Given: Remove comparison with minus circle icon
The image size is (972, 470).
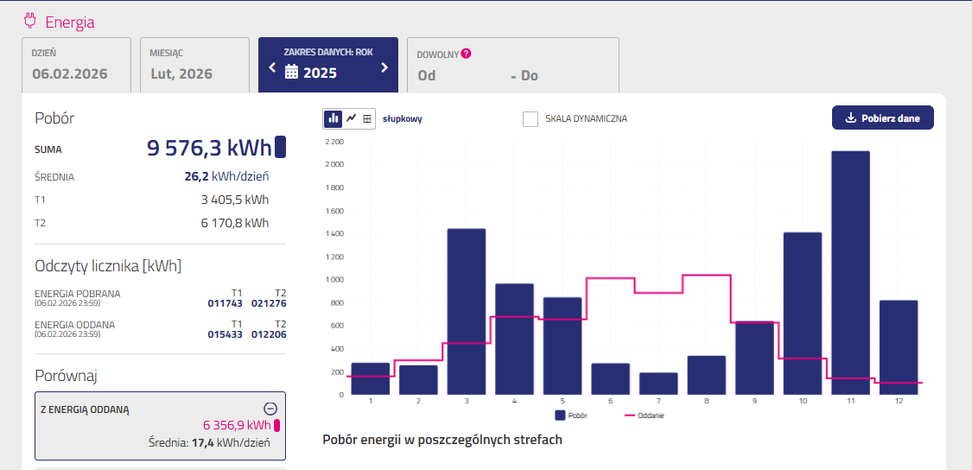Looking at the screenshot, I should coord(270,409).
